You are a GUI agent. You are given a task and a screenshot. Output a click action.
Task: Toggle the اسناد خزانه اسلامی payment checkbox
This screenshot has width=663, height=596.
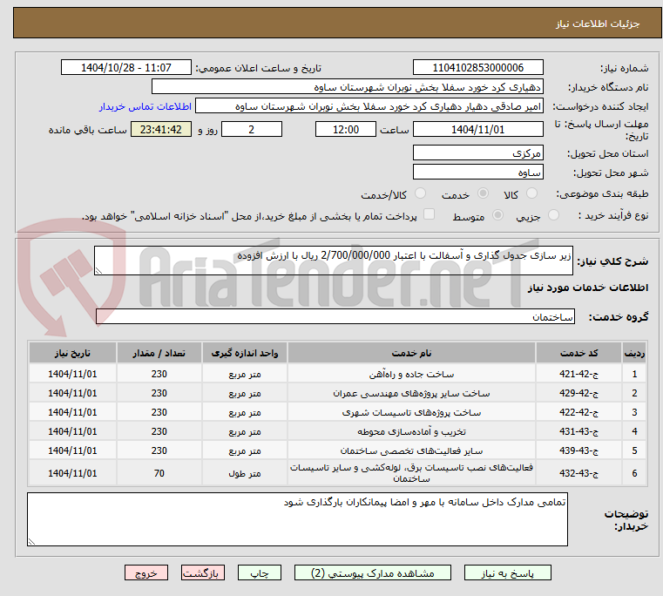tap(430, 214)
